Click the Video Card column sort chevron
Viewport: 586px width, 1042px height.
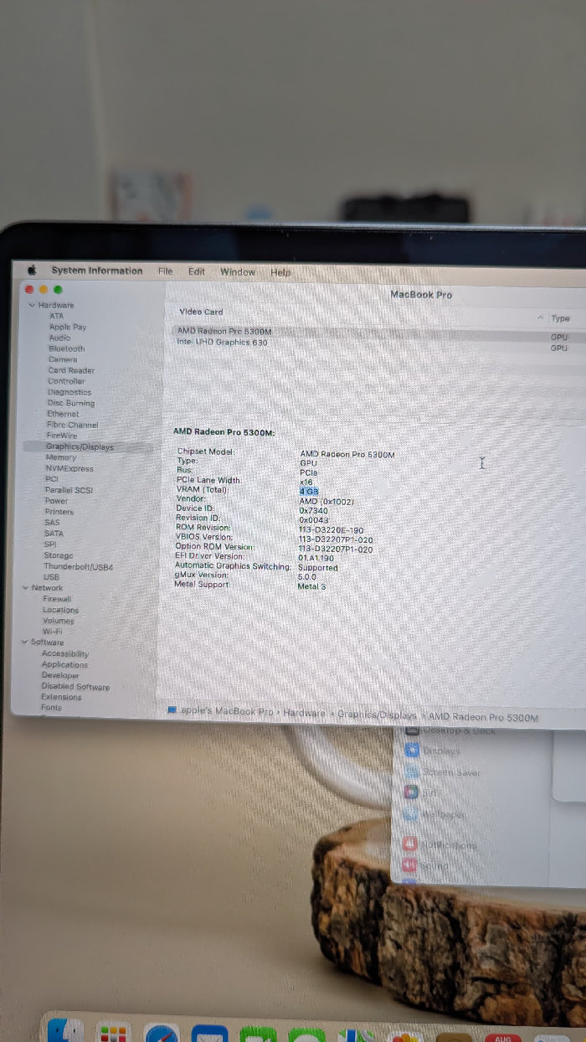540,318
